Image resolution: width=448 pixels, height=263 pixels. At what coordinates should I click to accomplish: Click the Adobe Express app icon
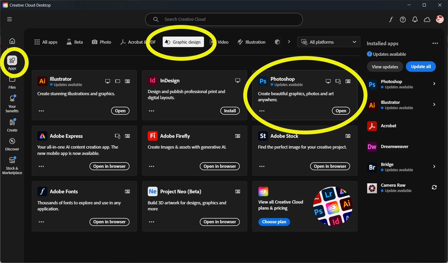[42, 136]
